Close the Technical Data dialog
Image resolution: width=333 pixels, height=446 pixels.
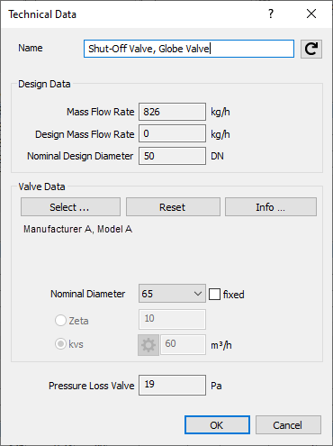311,14
